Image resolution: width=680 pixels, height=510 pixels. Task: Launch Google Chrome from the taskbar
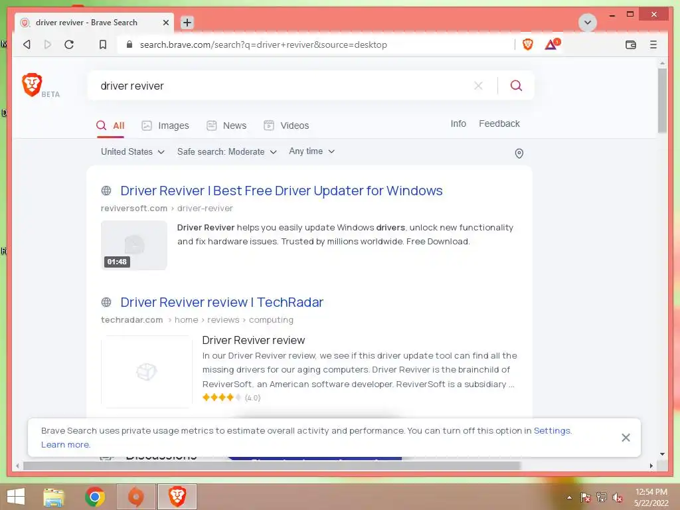coord(95,497)
